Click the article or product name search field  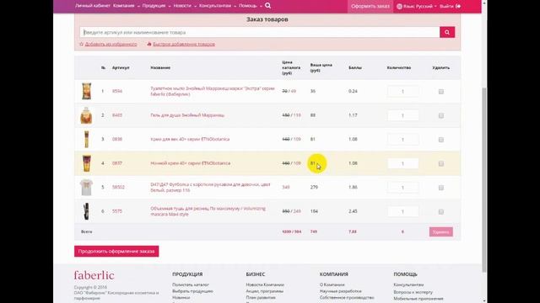pyautogui.click(x=260, y=32)
